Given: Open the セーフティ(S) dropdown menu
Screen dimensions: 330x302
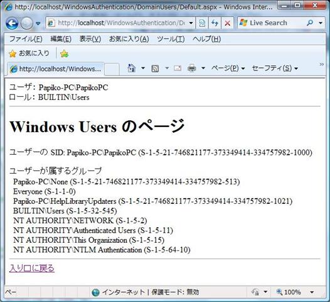Looking at the screenshot, I should [275, 68].
